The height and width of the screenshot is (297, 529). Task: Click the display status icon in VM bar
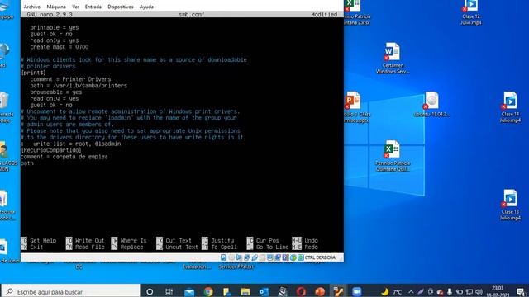tap(269, 257)
